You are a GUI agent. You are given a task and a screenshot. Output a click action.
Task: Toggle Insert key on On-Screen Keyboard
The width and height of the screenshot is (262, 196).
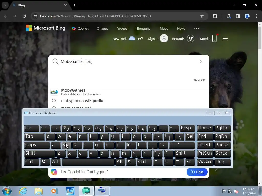coord(205,145)
